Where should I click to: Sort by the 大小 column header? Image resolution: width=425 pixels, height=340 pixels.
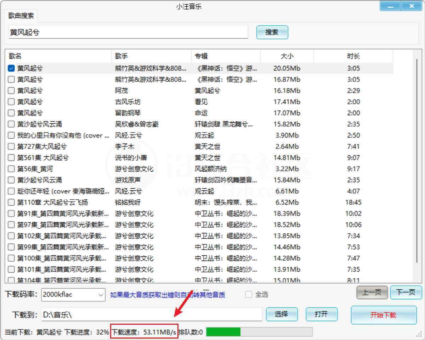click(x=287, y=56)
